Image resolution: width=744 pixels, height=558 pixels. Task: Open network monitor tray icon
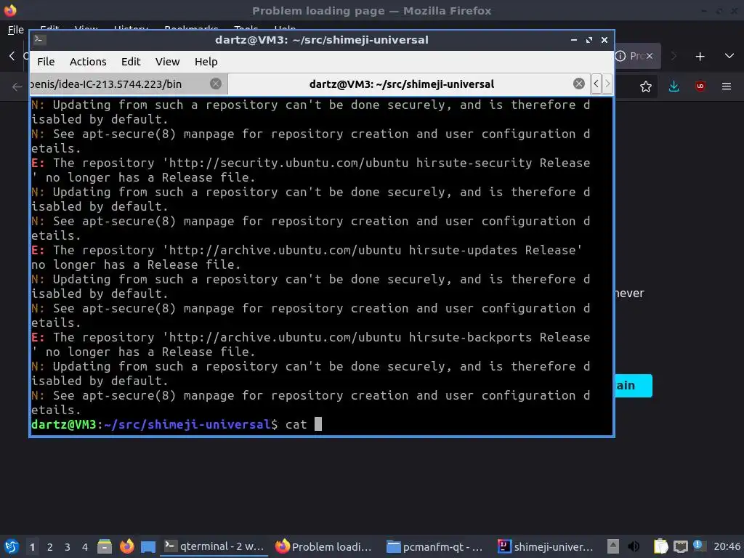pyautogui.click(x=680, y=546)
